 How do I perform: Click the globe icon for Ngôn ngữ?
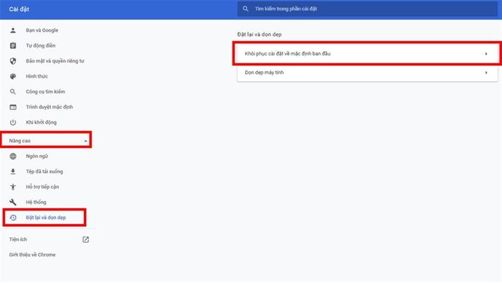point(13,156)
